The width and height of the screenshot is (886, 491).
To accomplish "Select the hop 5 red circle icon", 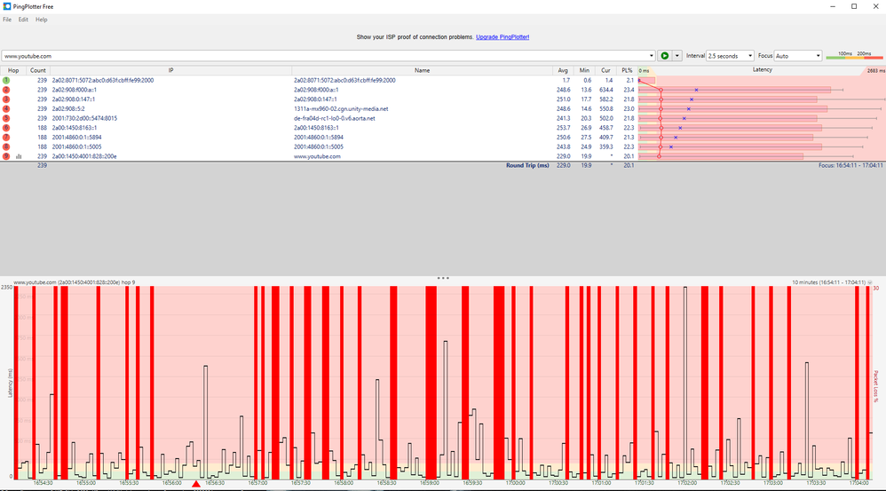I will click(x=6, y=118).
